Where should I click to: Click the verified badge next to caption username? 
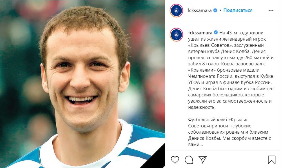coord(216,33)
